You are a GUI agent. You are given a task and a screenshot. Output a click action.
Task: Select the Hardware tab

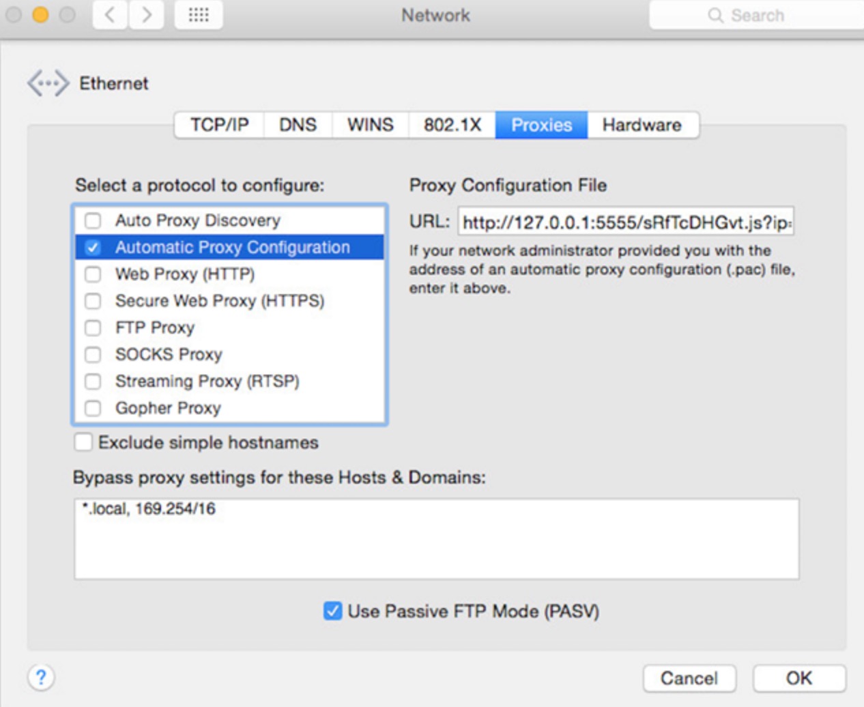(x=642, y=125)
